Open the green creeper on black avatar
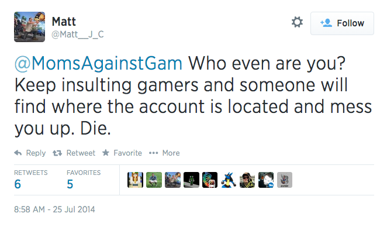This screenshot has height=227, width=387. pyautogui.click(x=191, y=180)
